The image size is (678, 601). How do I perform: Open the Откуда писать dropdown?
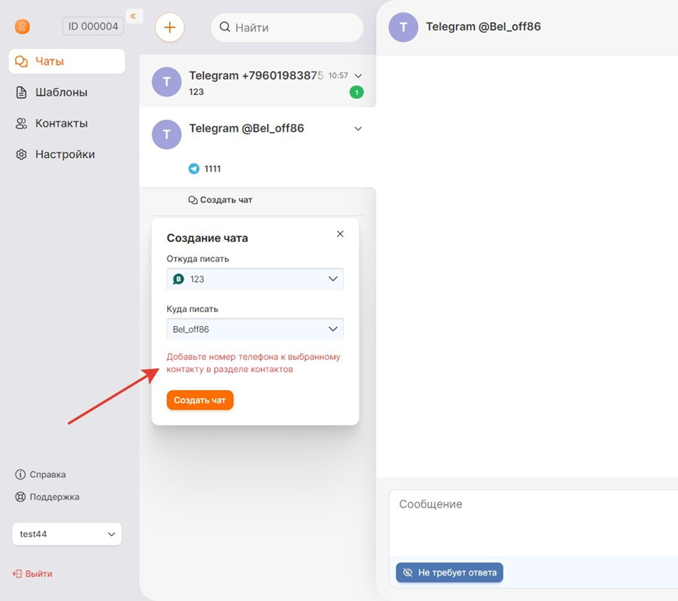click(255, 279)
